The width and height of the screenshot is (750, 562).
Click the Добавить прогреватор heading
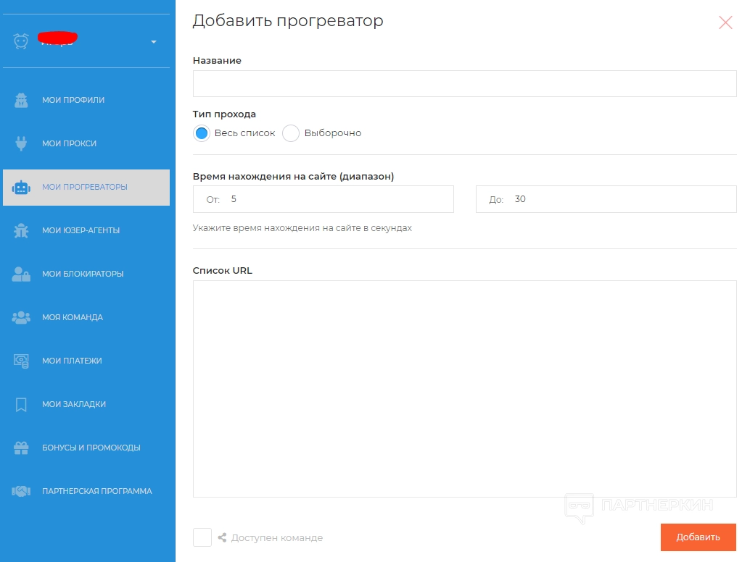pos(288,20)
